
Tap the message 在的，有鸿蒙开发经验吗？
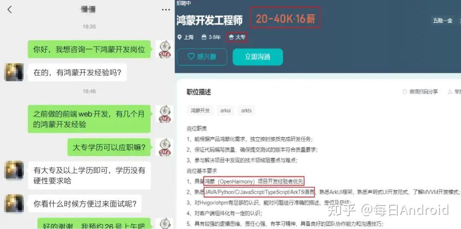(77, 72)
